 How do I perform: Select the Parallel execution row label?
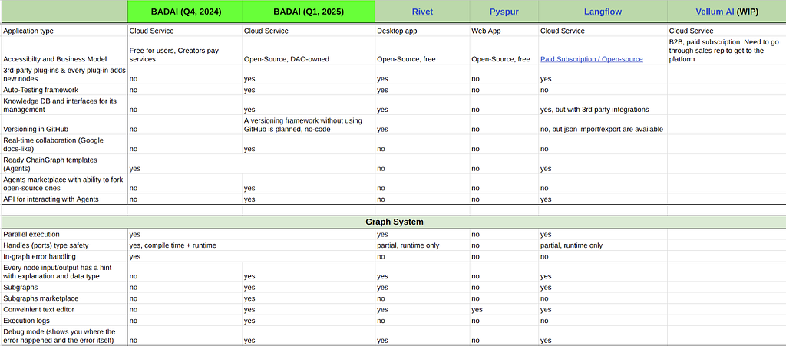coord(31,234)
